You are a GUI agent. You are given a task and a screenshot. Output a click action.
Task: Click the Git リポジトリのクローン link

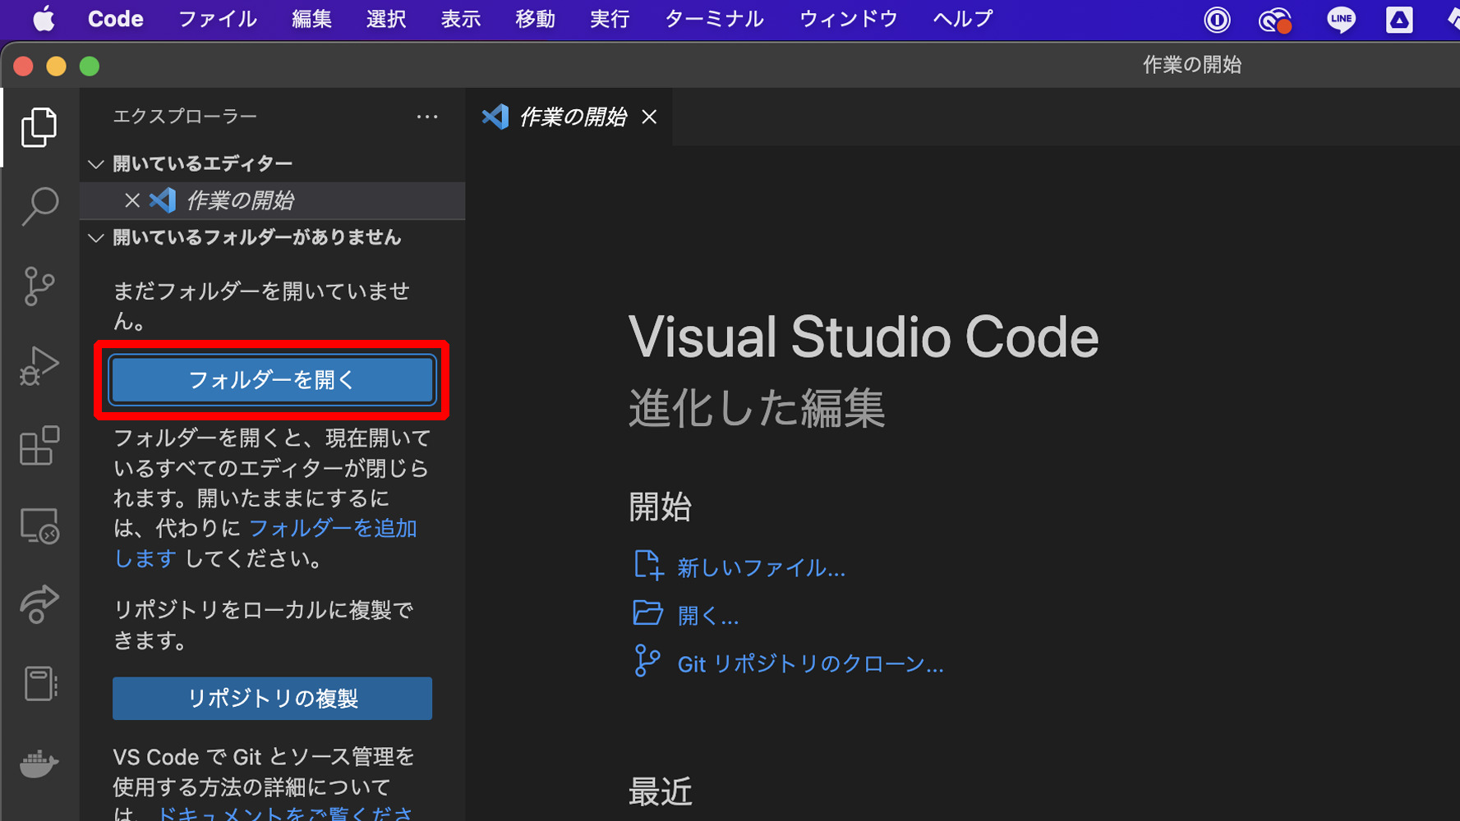(809, 663)
